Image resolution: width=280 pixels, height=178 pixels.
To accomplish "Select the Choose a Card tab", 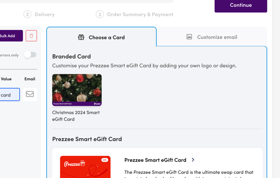I will (101, 37).
